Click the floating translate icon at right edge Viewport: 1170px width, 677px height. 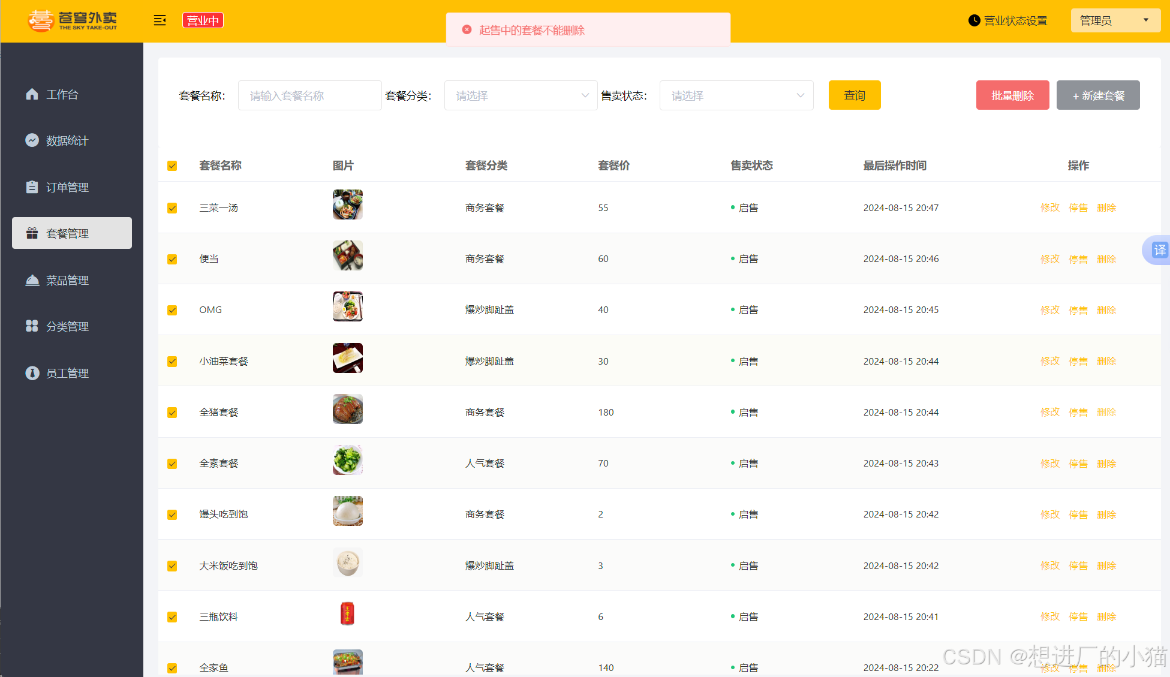pos(1160,250)
